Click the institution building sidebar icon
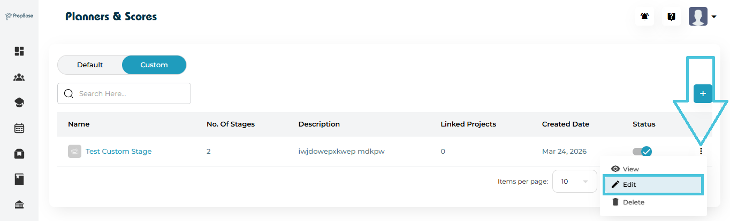 (19, 205)
